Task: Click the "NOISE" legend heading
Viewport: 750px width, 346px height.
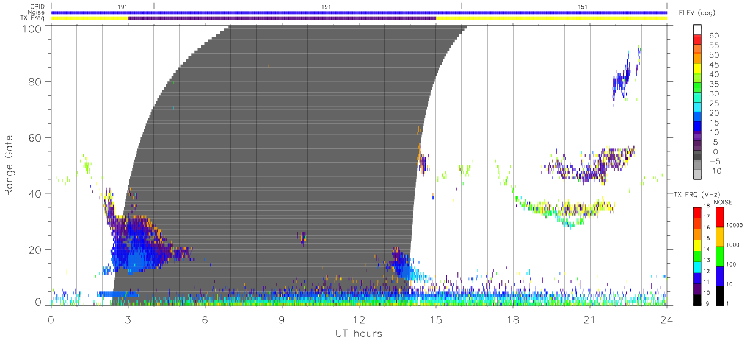Action: click(724, 202)
